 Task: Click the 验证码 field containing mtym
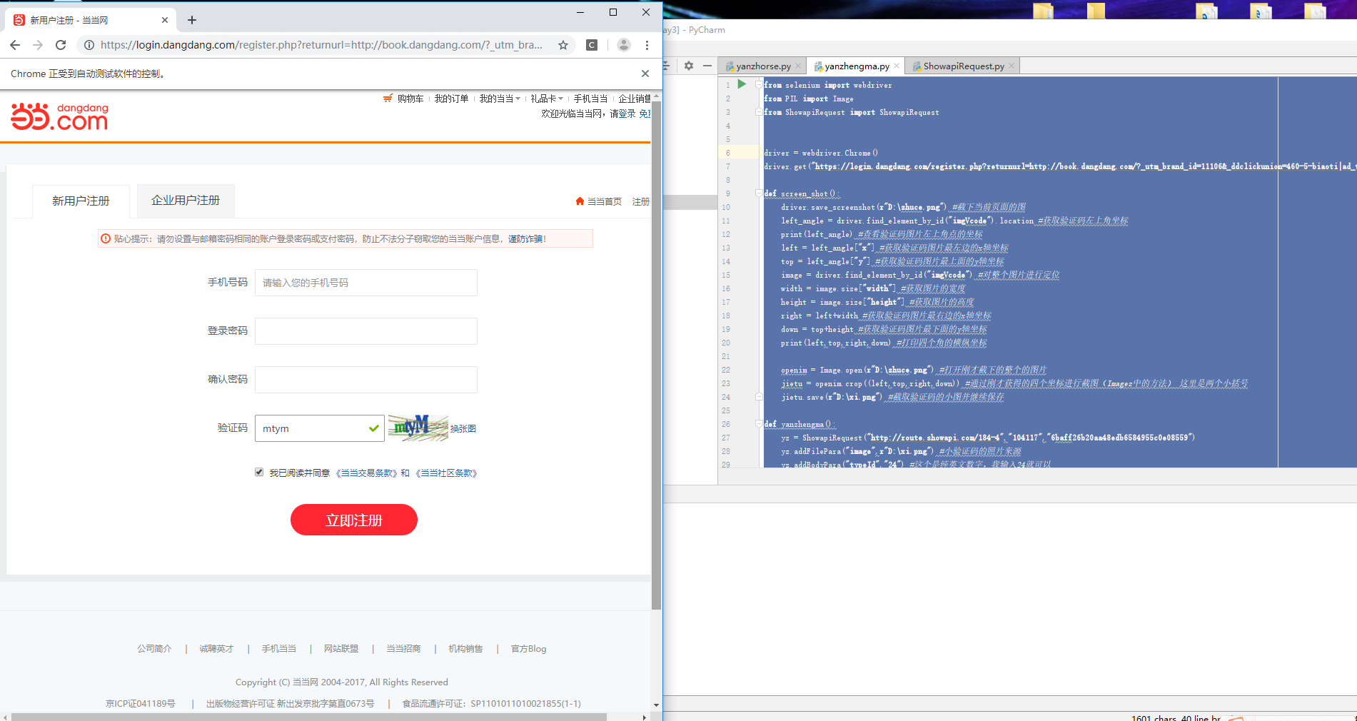click(x=319, y=428)
